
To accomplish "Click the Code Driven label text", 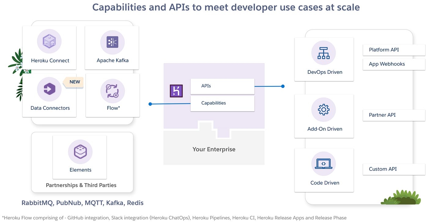I will point(325,183).
